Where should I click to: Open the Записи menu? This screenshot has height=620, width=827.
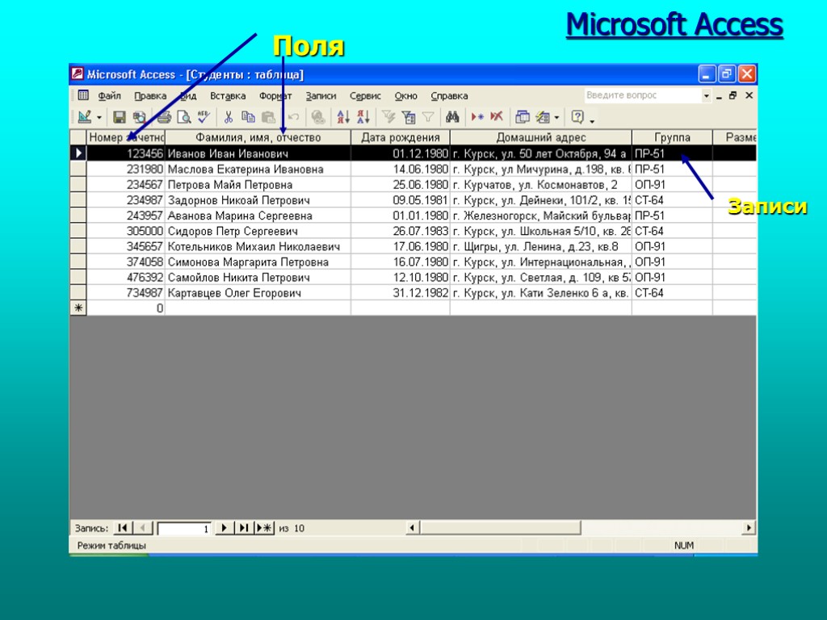point(321,96)
